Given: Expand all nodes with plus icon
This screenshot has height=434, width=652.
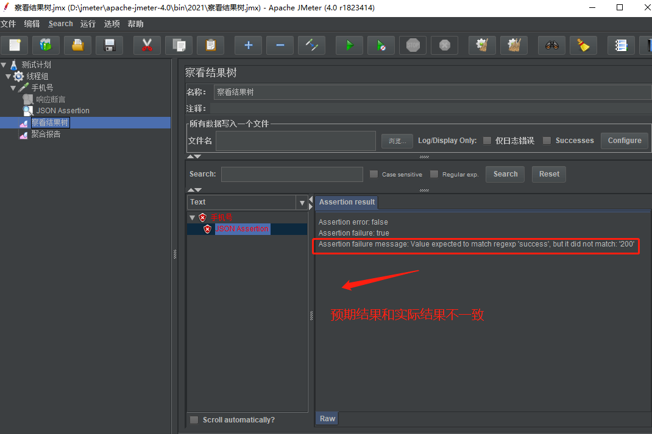Looking at the screenshot, I should (248, 45).
